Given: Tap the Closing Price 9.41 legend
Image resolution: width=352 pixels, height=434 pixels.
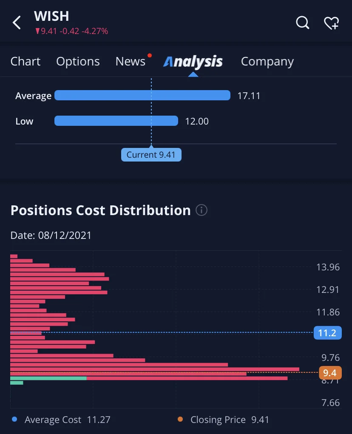Looking at the screenshot, I should pos(230,420).
